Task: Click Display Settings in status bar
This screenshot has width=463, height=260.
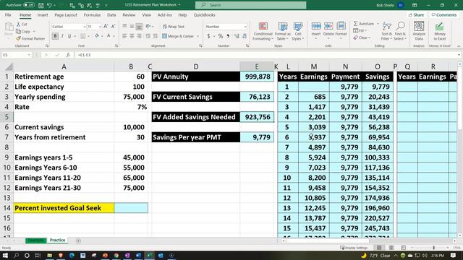Action: [354, 248]
